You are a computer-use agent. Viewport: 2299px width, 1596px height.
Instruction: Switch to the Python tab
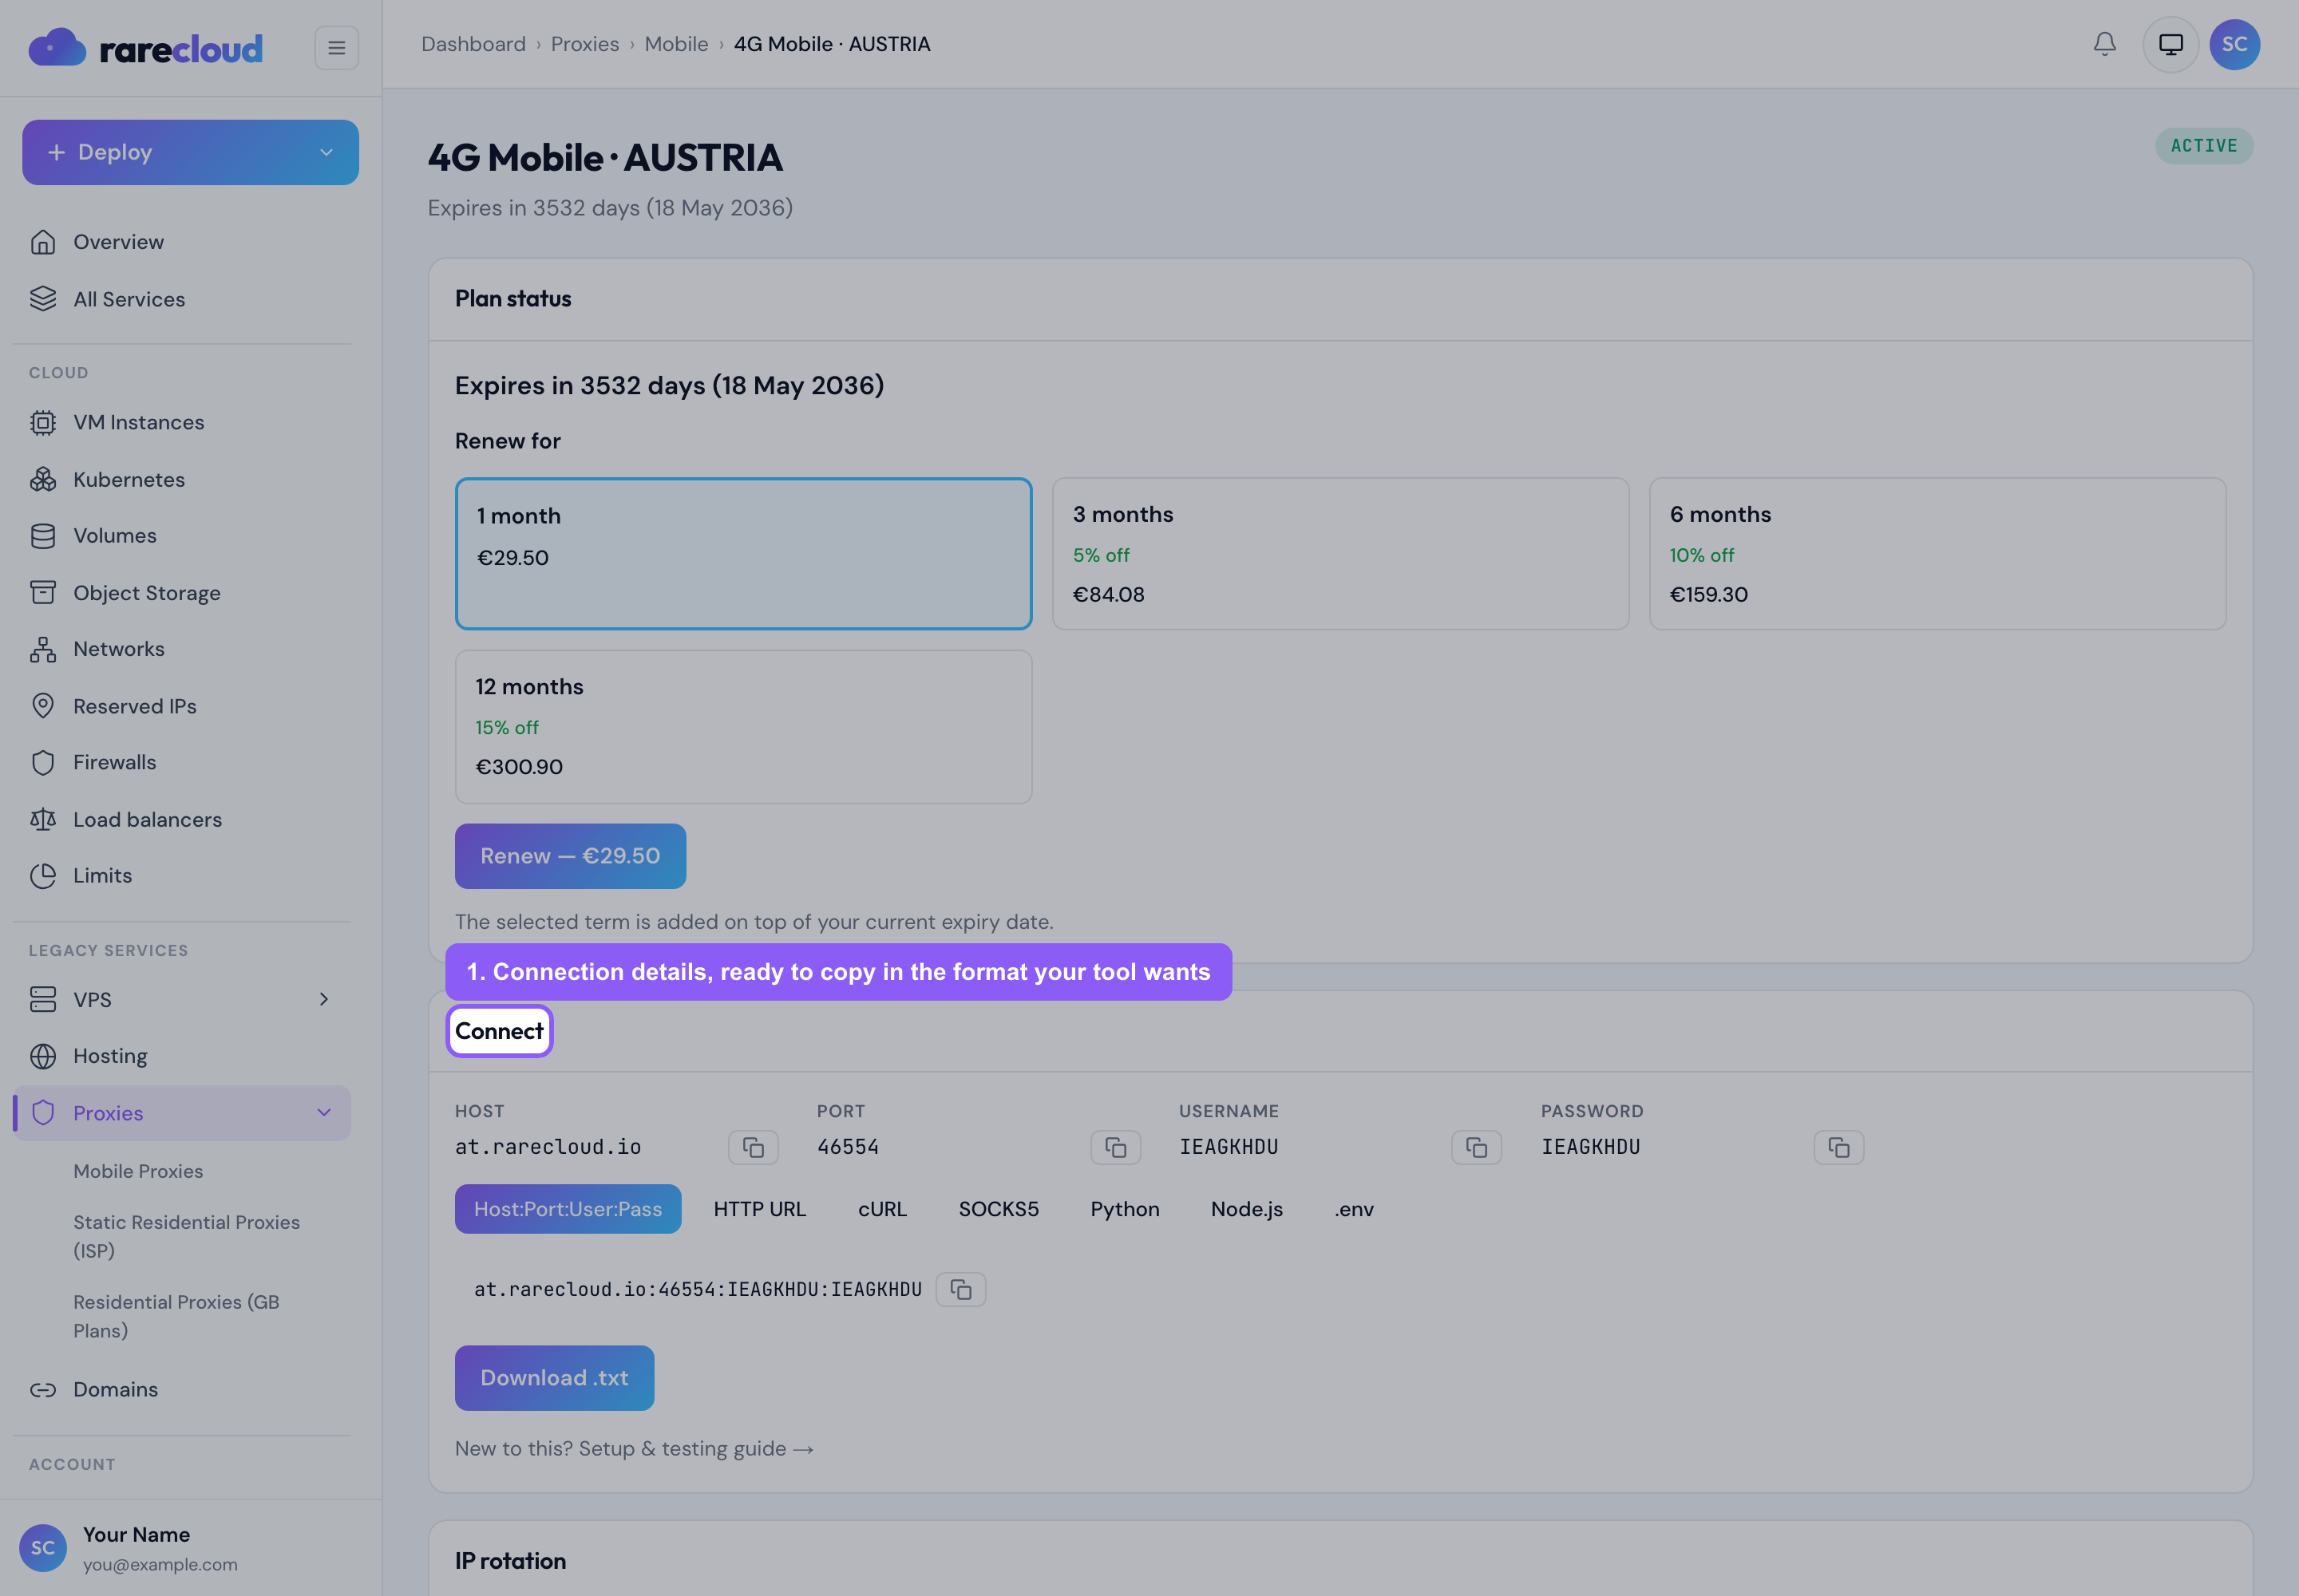[x=1125, y=1209]
